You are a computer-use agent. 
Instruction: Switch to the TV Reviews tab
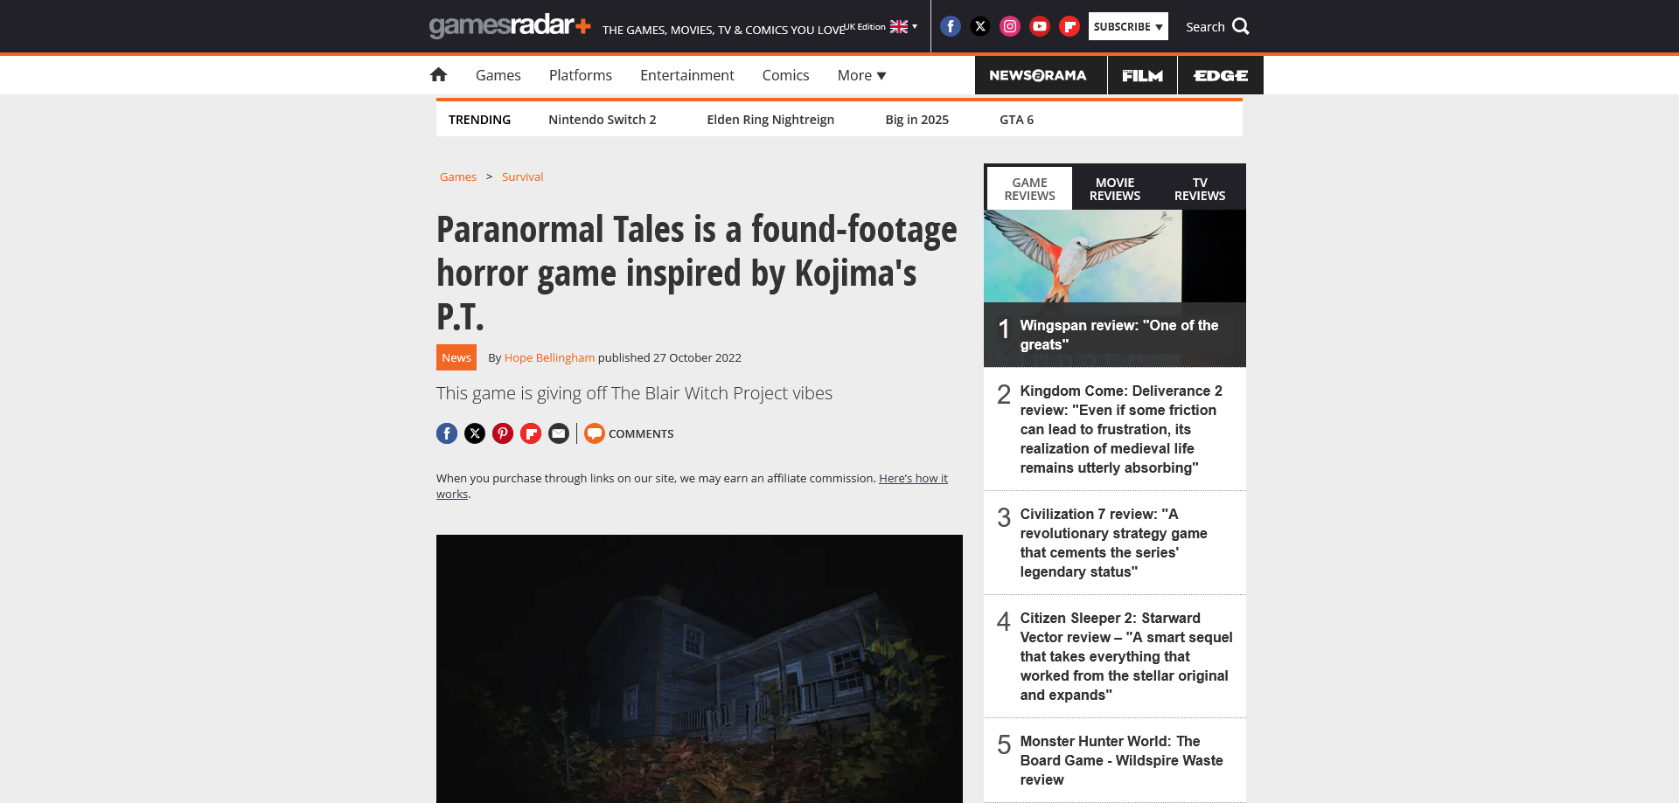[x=1200, y=189]
